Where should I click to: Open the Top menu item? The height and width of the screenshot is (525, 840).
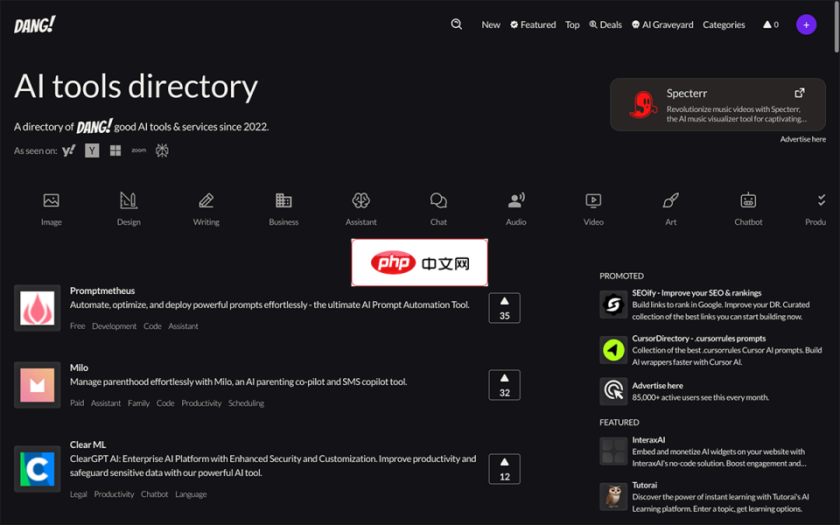tap(572, 24)
